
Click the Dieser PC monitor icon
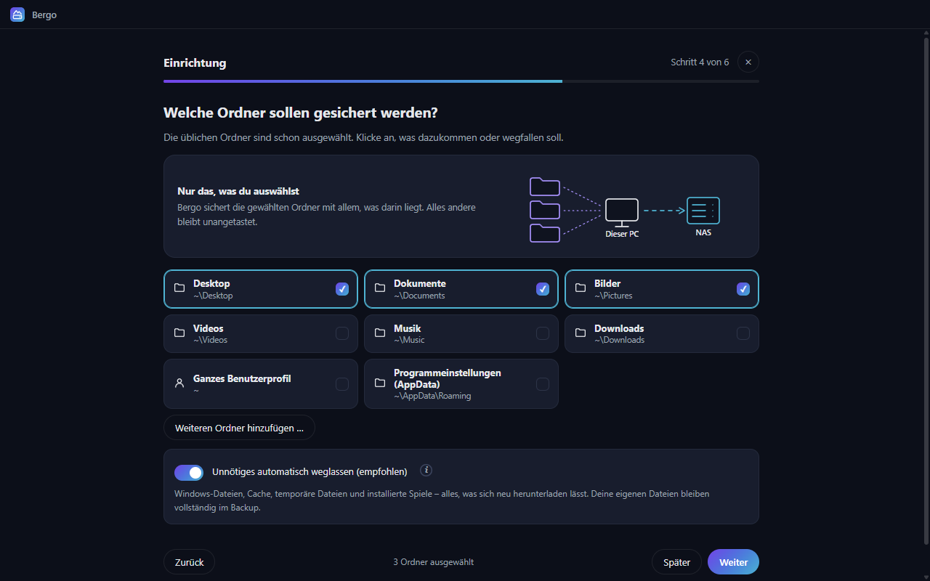pos(622,213)
